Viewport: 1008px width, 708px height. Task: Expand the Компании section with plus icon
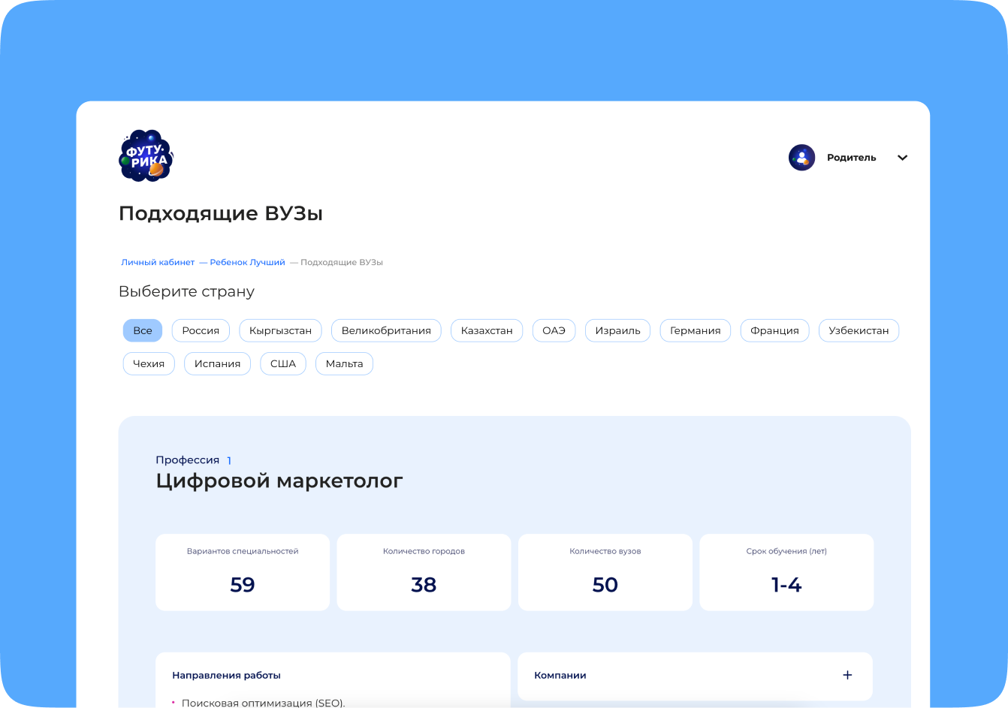pos(847,675)
